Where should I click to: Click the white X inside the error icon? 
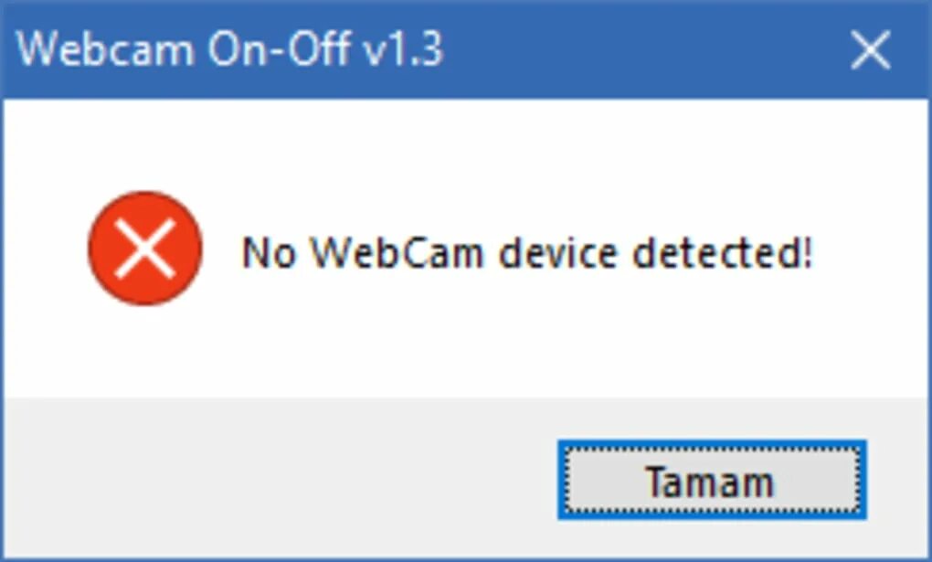144,249
